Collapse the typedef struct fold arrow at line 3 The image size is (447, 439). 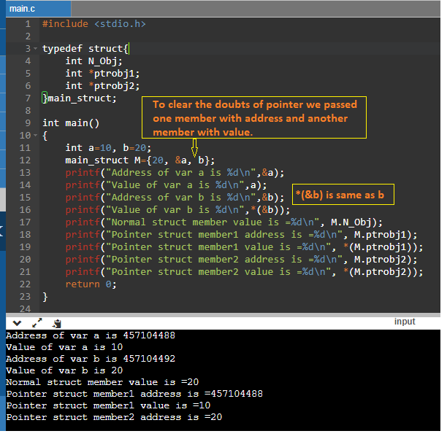pos(36,48)
